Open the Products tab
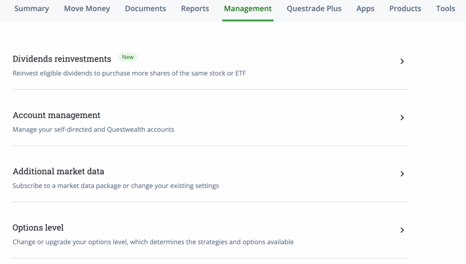 pyautogui.click(x=405, y=9)
